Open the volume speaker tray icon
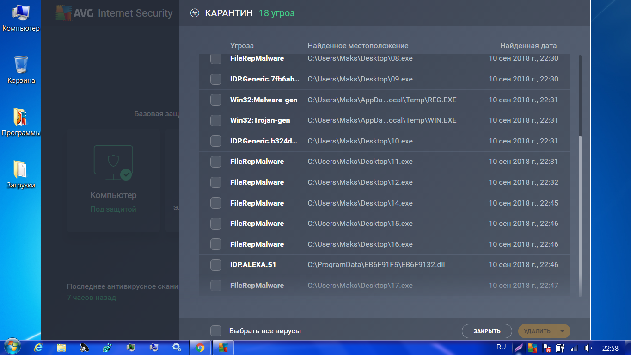The width and height of the screenshot is (631, 355). (x=588, y=348)
